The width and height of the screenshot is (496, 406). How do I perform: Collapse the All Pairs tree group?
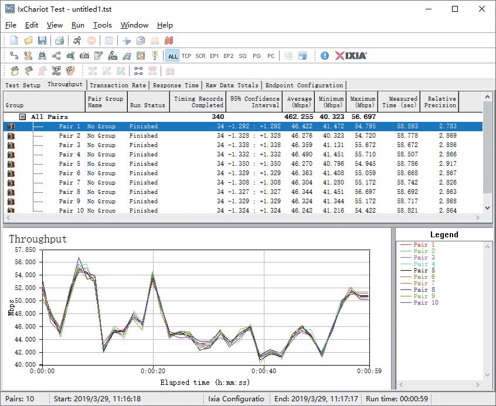click(22, 117)
